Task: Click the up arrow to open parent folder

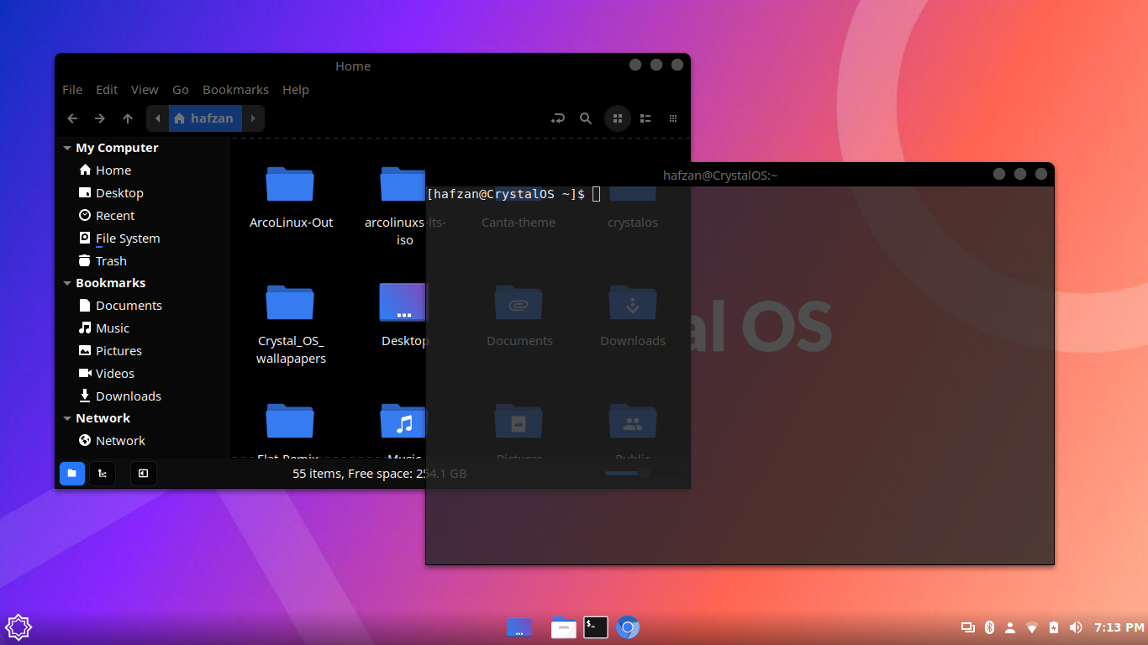Action: [x=128, y=118]
